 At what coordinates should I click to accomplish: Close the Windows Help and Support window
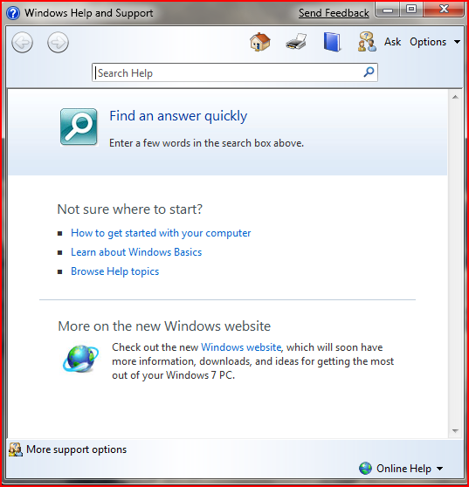[x=444, y=10]
